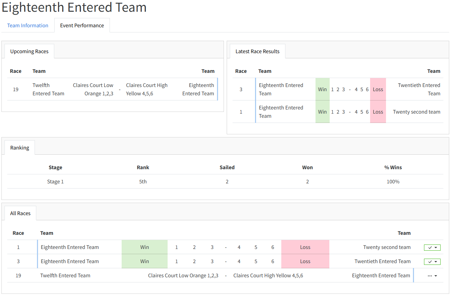Select the Stage 1 row in Ranking
Image resolution: width=452 pixels, height=298 pixels.
tap(55, 182)
